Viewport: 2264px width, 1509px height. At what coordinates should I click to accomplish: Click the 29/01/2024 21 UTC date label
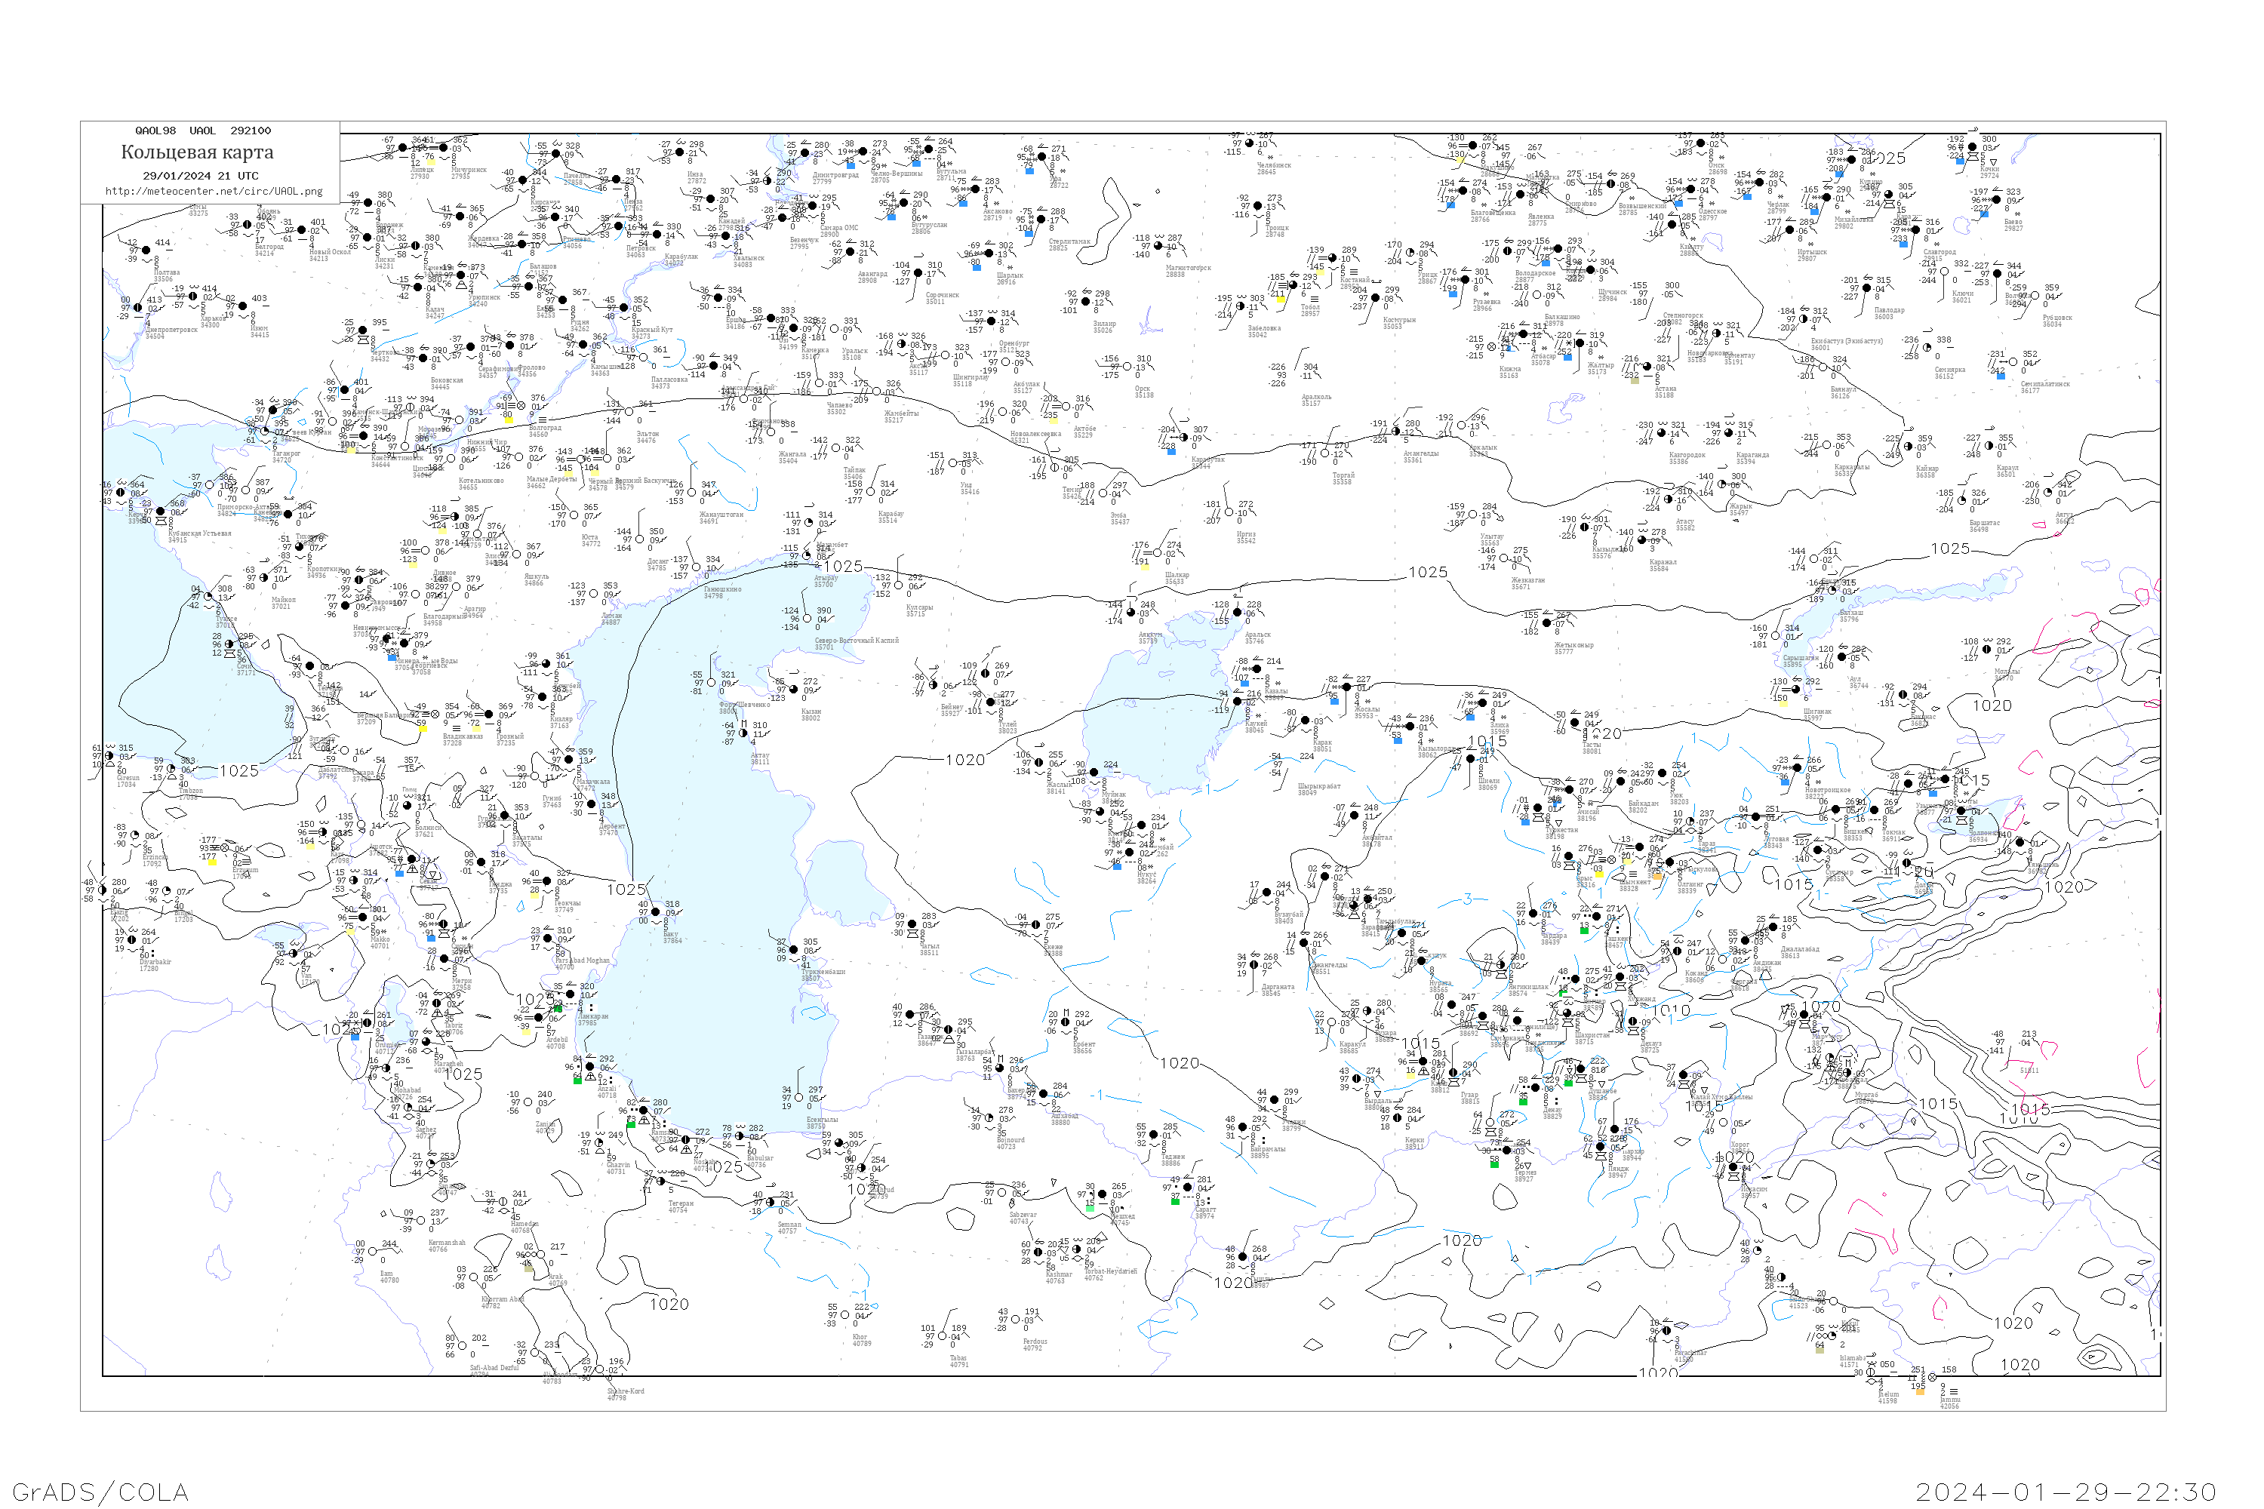point(200,176)
